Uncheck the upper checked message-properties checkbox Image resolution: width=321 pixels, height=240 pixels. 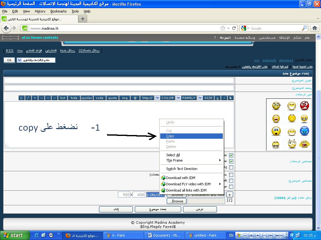coord(231,155)
